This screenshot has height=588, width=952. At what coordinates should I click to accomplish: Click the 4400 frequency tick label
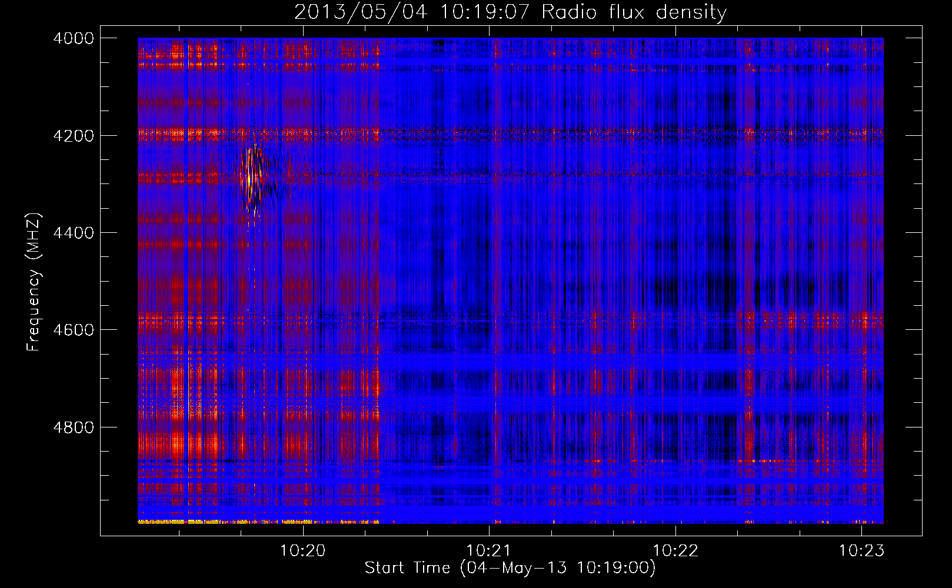point(74,233)
